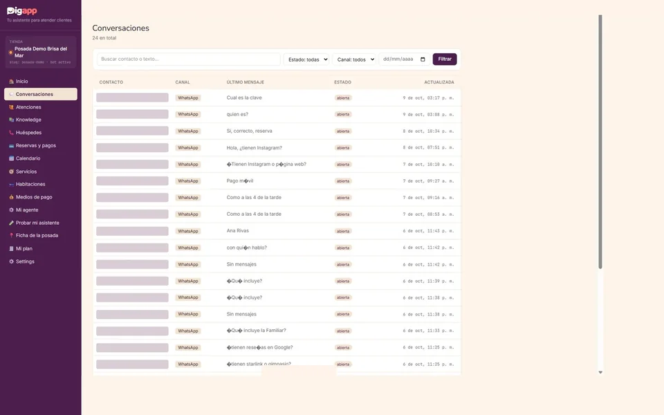
Task: Click the Ficha de la posada pin icon
Action: [12, 235]
